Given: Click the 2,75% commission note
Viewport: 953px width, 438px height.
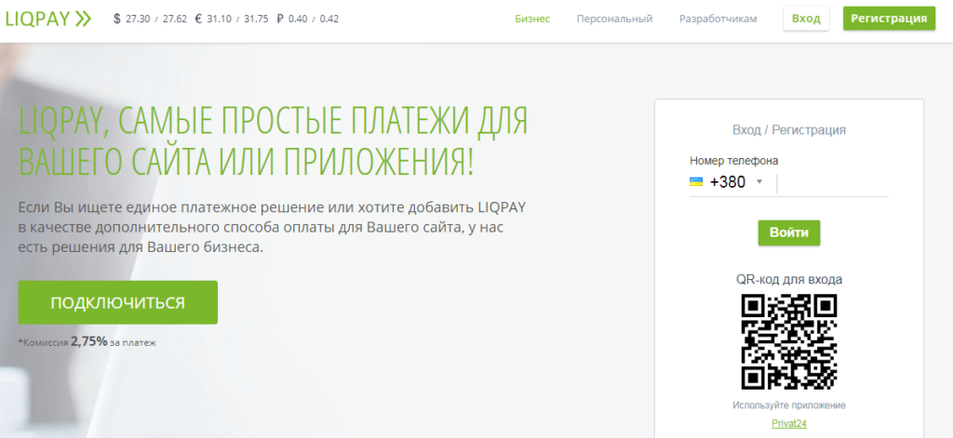Looking at the screenshot, I should (87, 342).
